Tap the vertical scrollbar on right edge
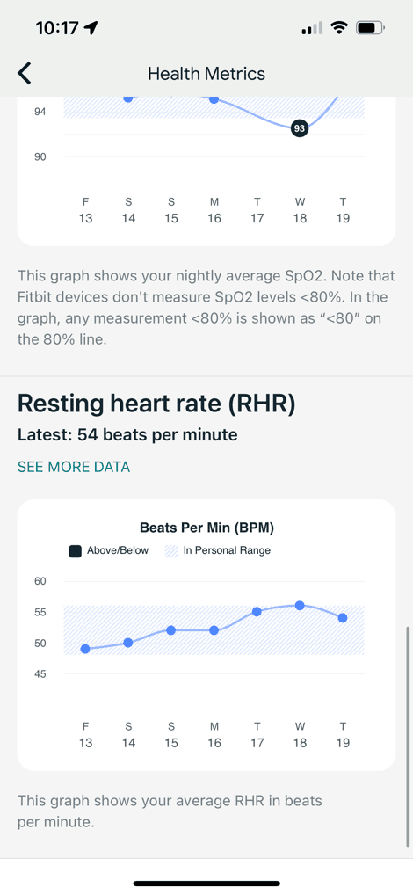Image resolution: width=413 pixels, height=895 pixels. click(x=408, y=737)
